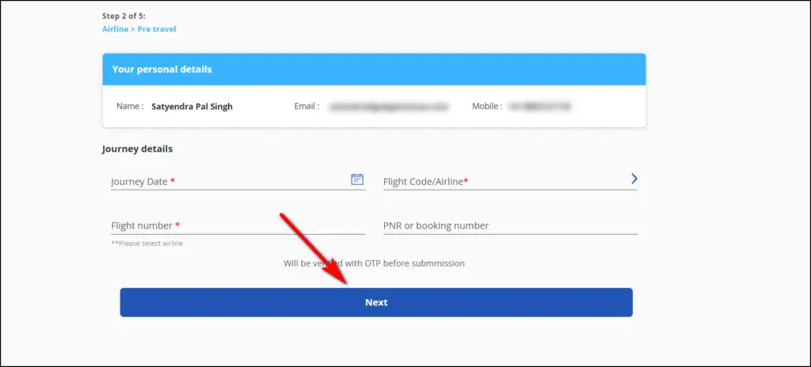Expand the Flight Code/Airline chevron arrow

click(x=634, y=179)
